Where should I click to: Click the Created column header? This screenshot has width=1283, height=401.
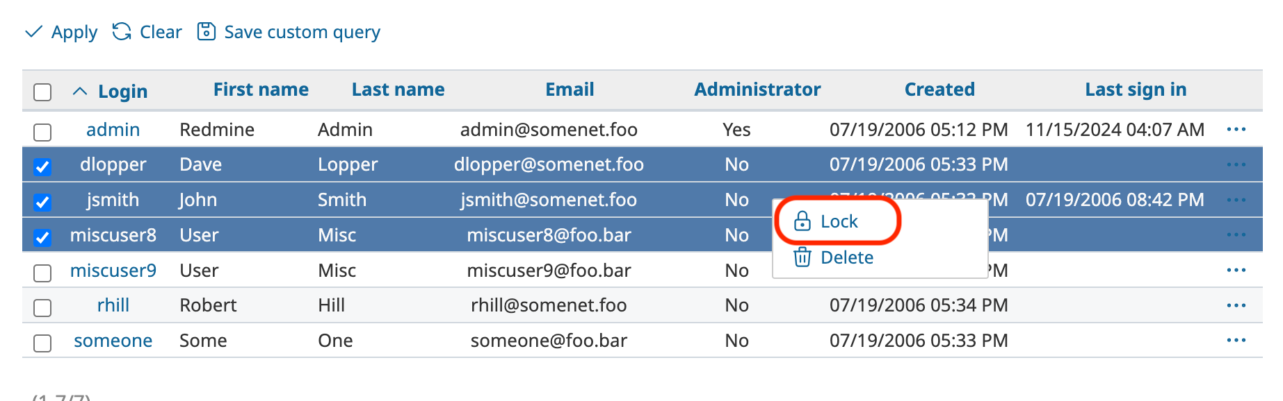[x=939, y=89]
